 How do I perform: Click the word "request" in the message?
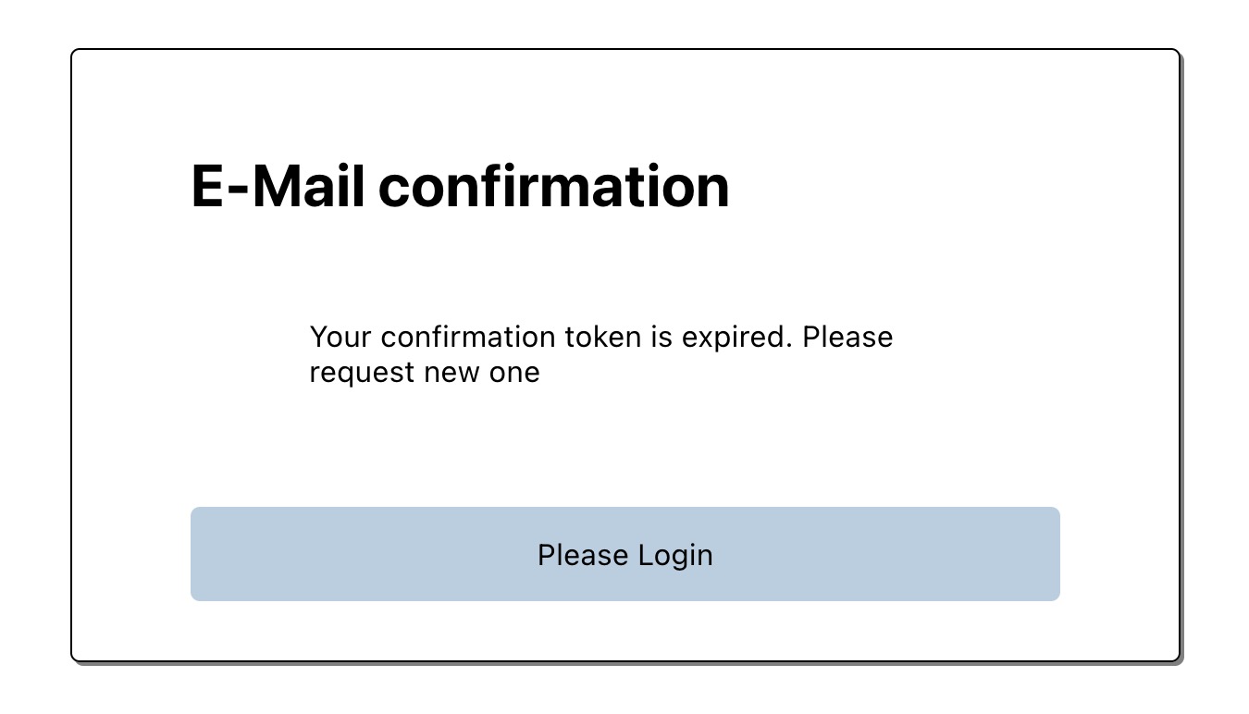tap(362, 373)
